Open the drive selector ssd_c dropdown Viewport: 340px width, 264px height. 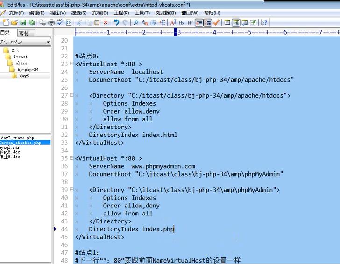[x=48, y=42]
